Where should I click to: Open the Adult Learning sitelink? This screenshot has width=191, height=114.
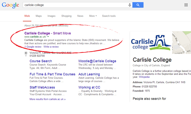click(89, 74)
